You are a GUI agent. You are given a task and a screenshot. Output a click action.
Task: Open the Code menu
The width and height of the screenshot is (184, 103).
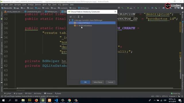coord(24,5)
